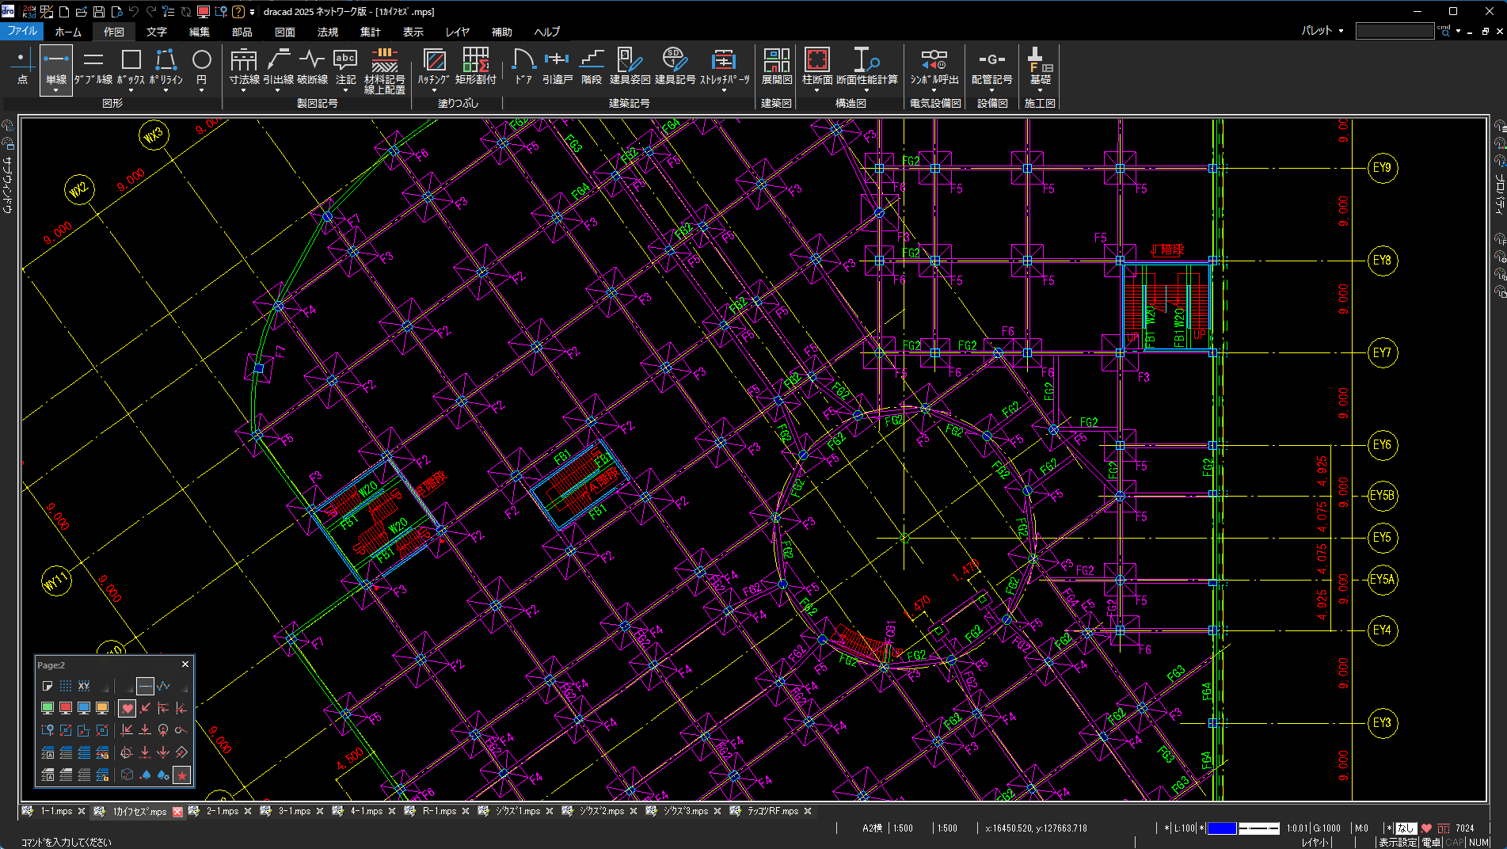Toggle the XY grid display in palette
The image size is (1507, 849).
tap(84, 686)
